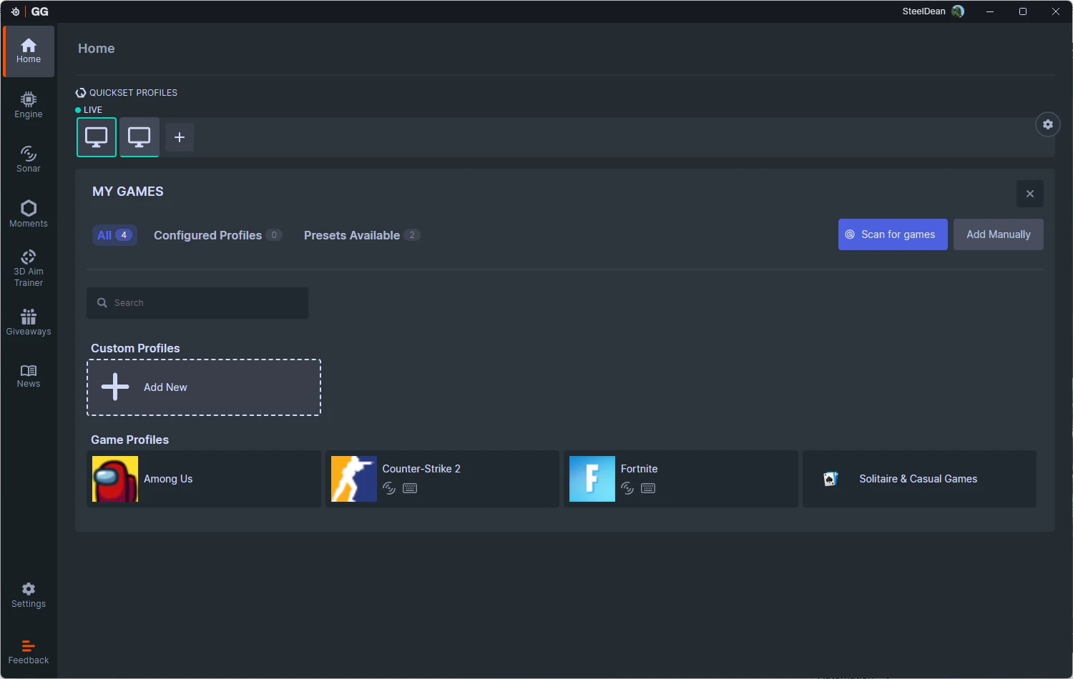Launch the 3D Aim Trainer
The width and height of the screenshot is (1073, 679).
point(29,268)
